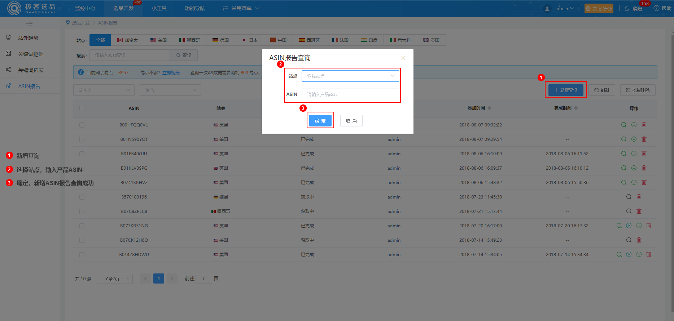This screenshot has width=674, height=321.
Task: Check the row checkbox for 3570103196
Action: [x=82, y=197]
